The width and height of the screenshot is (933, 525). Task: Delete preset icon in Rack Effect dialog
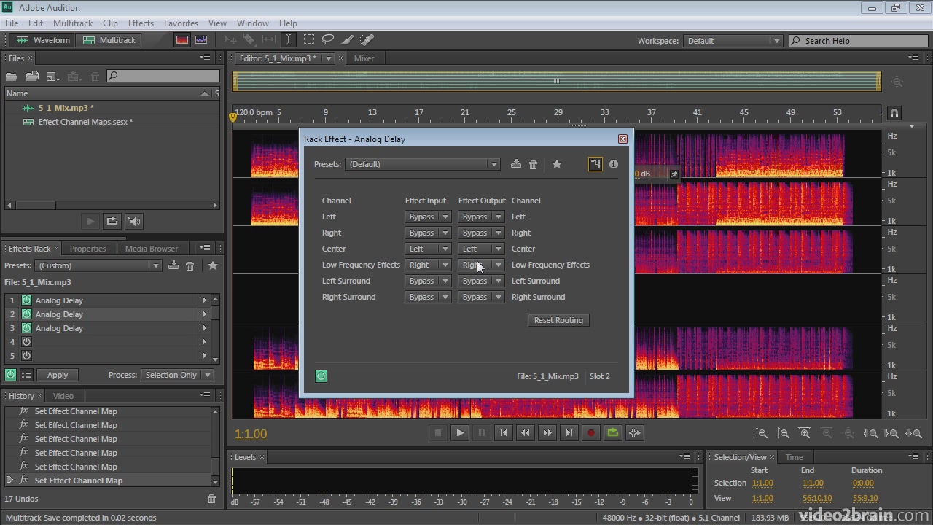[533, 164]
